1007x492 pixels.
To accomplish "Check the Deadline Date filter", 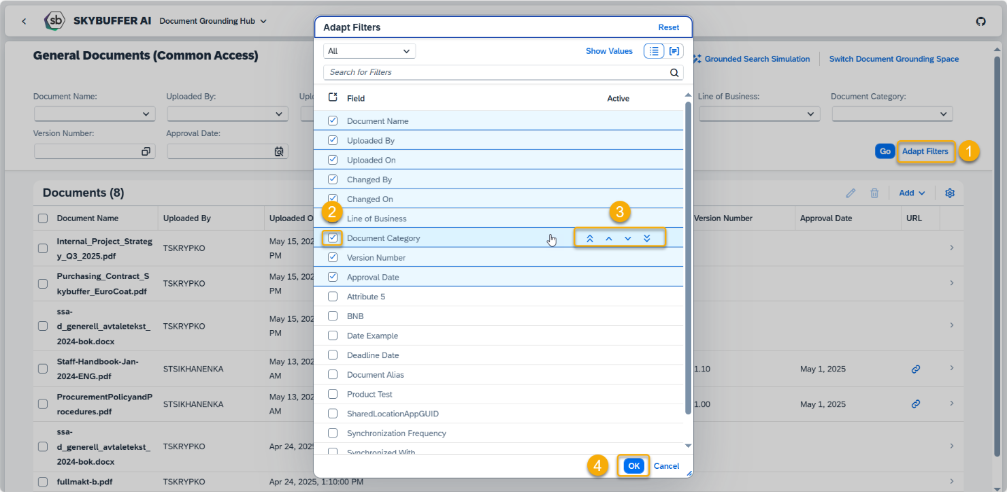I will pos(333,355).
